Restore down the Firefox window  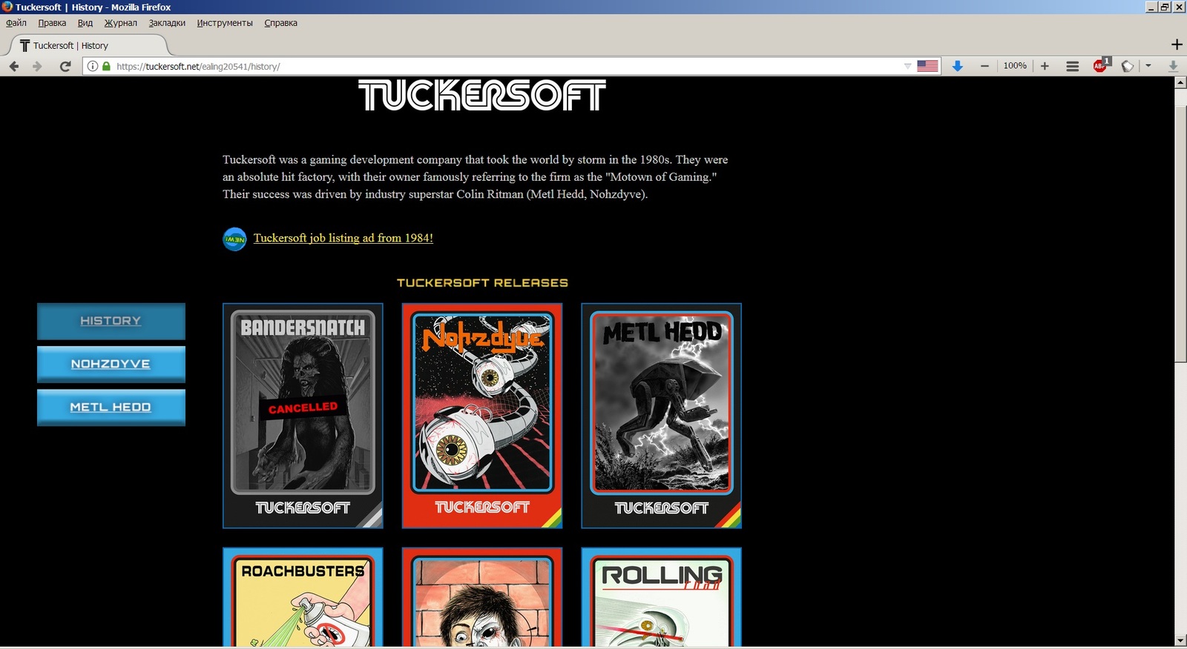(x=1165, y=7)
